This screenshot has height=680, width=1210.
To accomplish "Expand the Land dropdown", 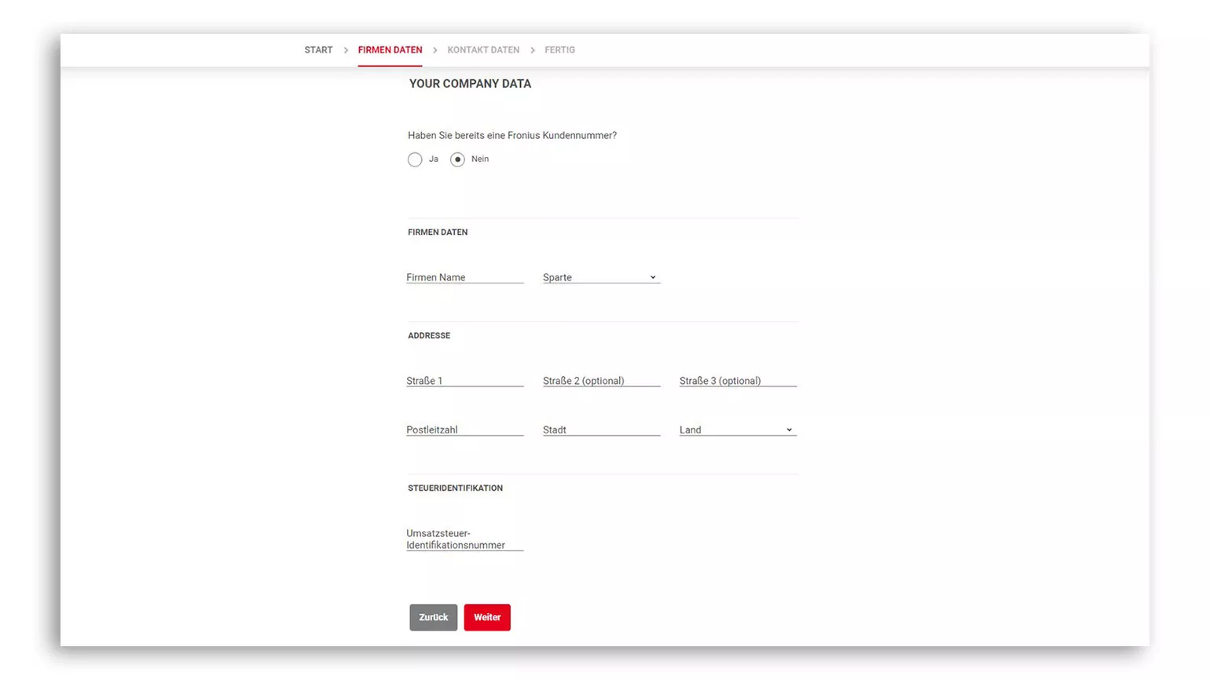I will [738, 430].
